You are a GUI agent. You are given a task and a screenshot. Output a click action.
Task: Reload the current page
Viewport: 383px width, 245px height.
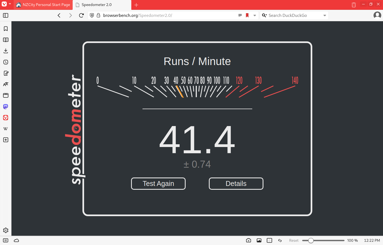coord(81,15)
